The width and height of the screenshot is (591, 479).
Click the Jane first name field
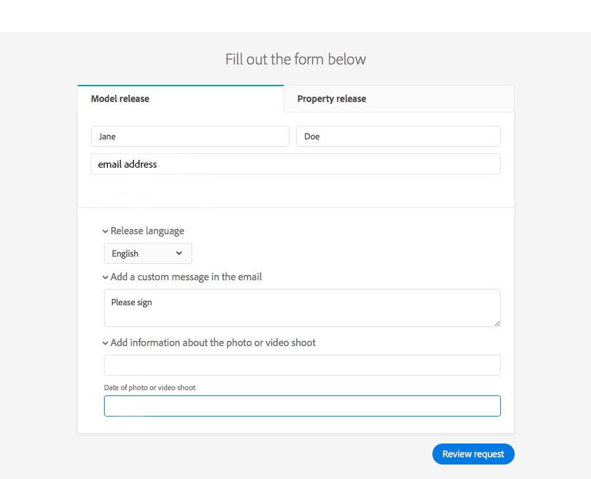190,136
